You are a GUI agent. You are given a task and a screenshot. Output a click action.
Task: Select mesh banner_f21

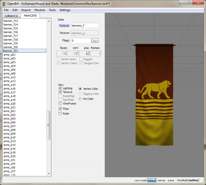[x=25, y=51]
